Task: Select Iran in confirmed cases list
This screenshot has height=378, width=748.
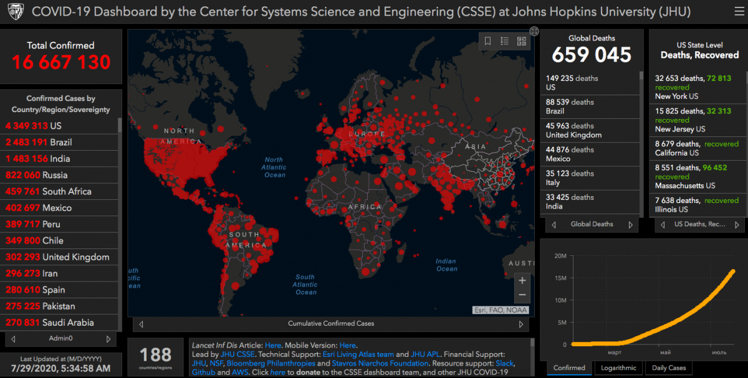Action: pyautogui.click(x=60, y=273)
